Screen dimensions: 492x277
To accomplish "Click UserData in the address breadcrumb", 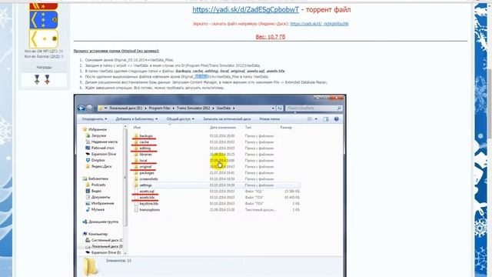I will coord(224,108).
